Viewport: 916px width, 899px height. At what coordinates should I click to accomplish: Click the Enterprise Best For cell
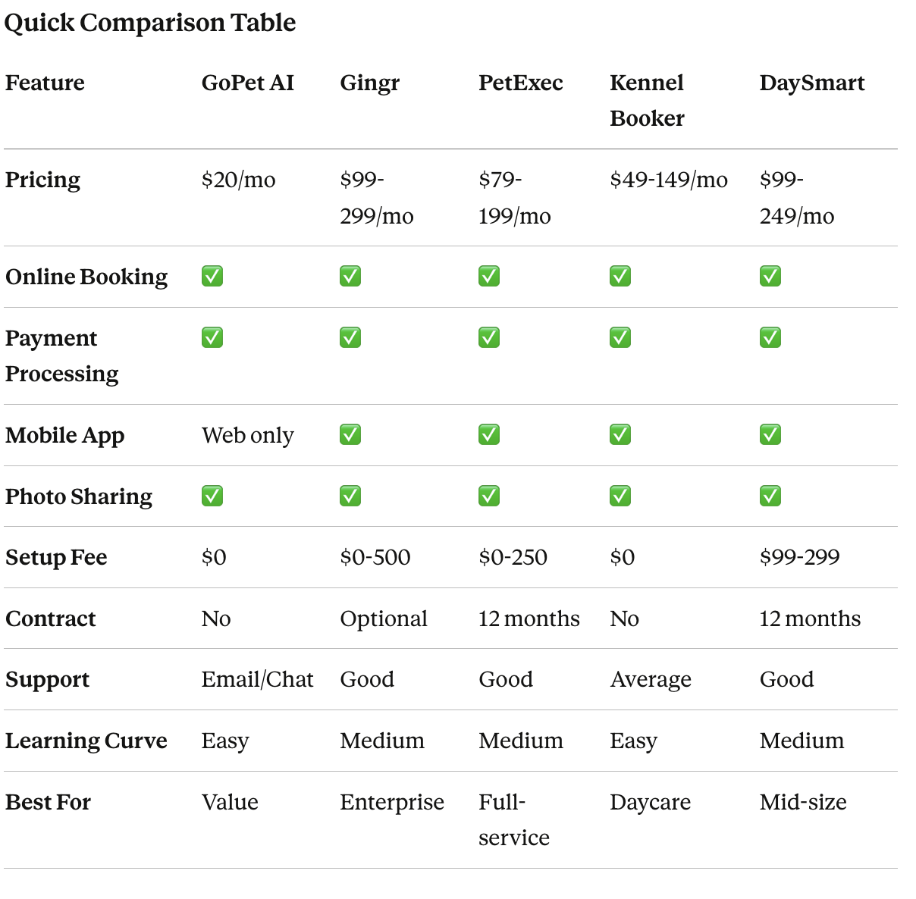(391, 802)
